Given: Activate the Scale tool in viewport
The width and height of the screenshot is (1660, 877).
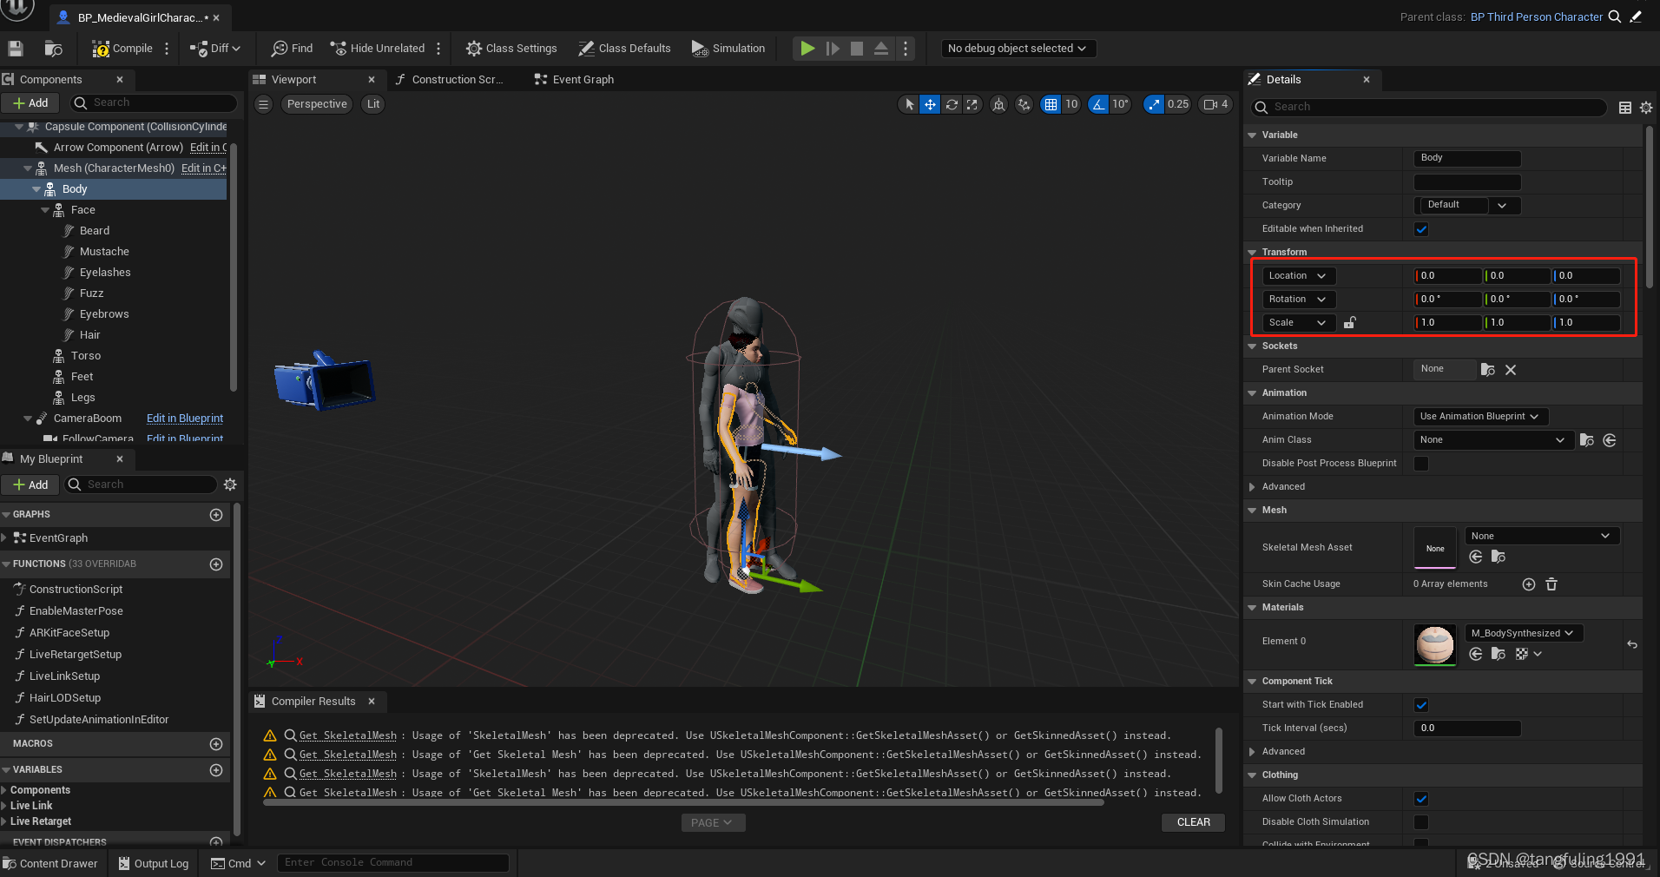Looking at the screenshot, I should 972,104.
